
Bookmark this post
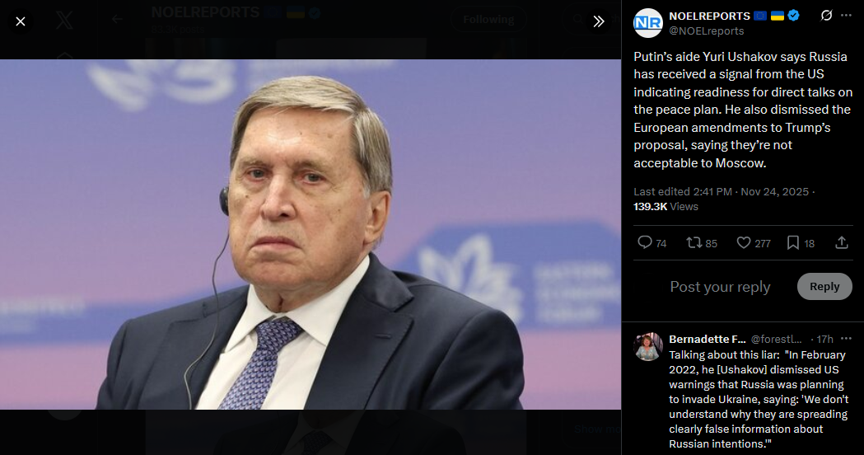click(800, 242)
